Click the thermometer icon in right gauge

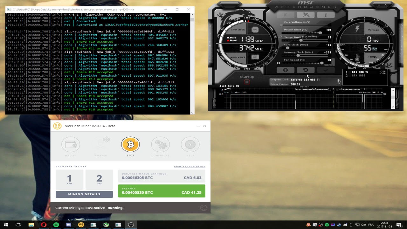point(357,58)
